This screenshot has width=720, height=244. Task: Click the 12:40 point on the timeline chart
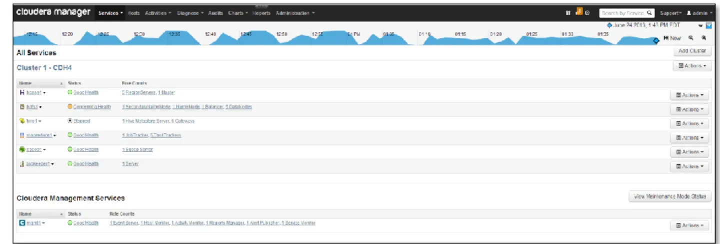click(210, 34)
